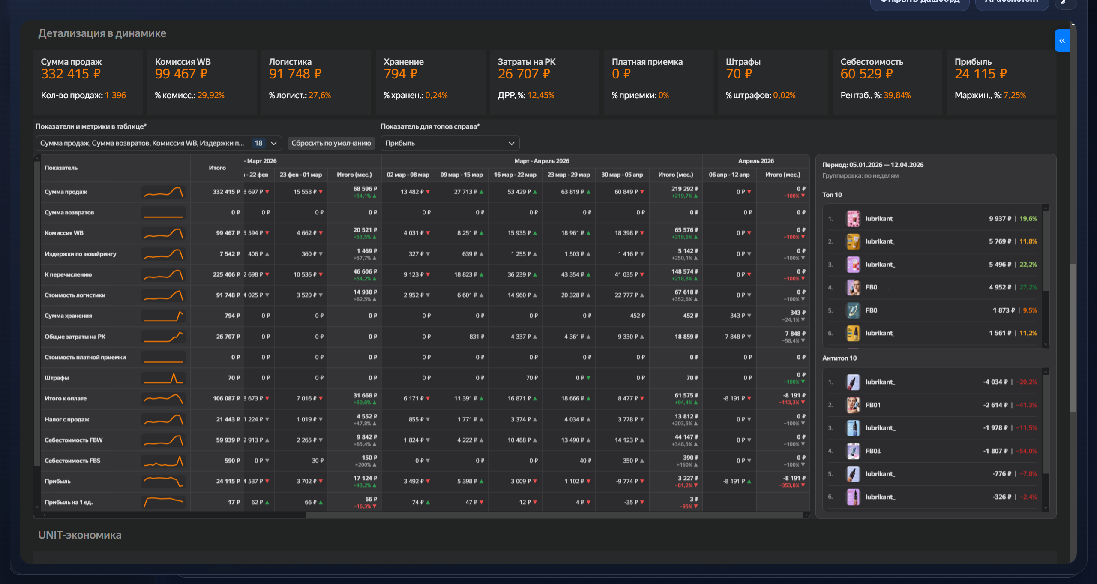Screen dimensions: 1097x584
Task: Click the 16 мар - 22 мар column header
Action: [515, 175]
